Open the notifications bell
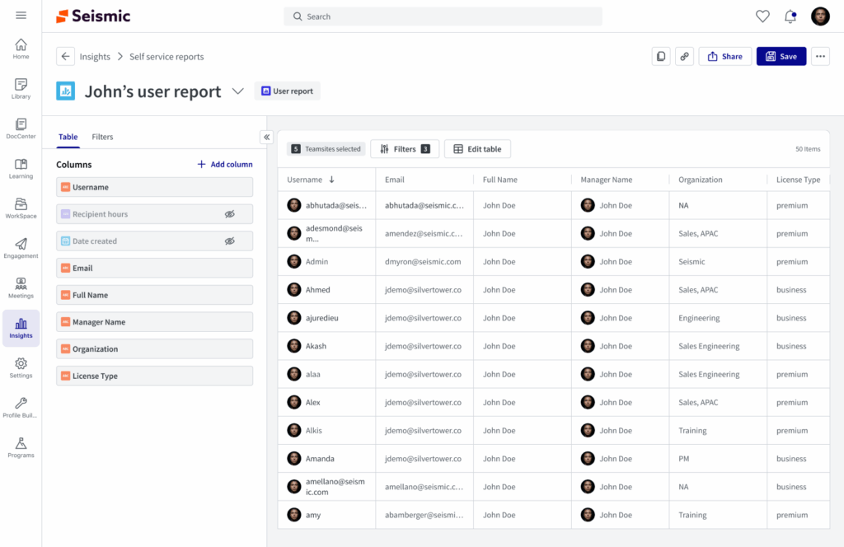 (x=790, y=15)
